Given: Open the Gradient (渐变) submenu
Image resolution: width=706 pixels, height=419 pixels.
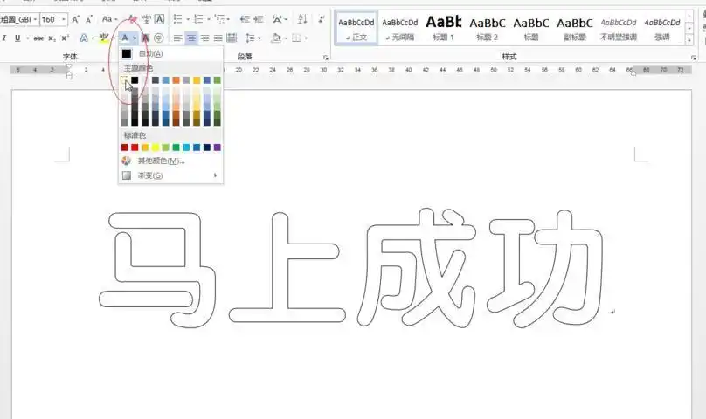Looking at the screenshot, I should (x=170, y=175).
